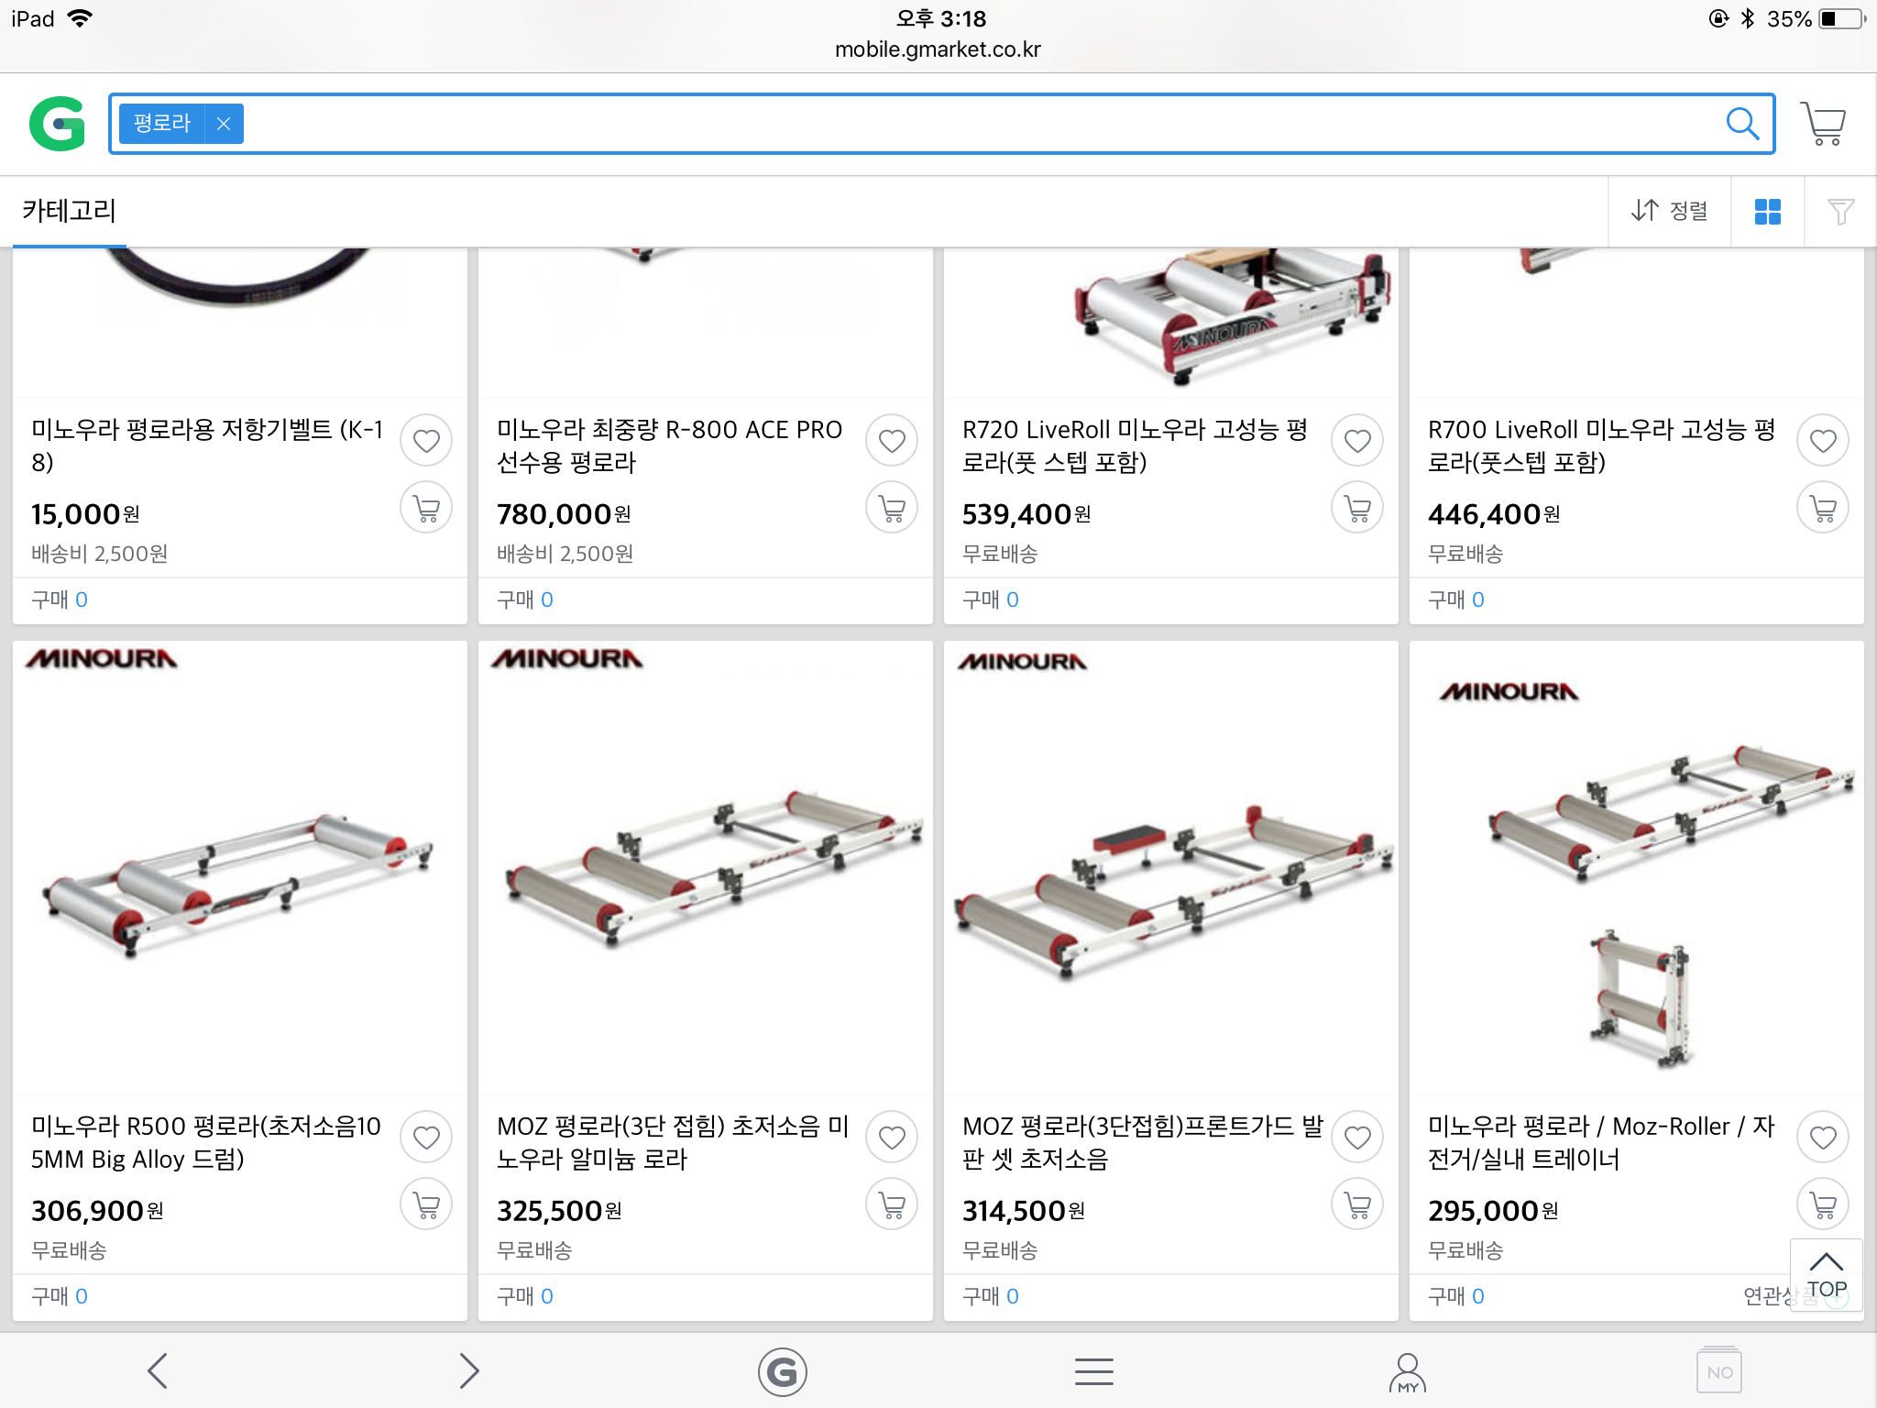This screenshot has width=1877, height=1408.
Task: Go back with the bottom left arrow
Action: pyautogui.click(x=158, y=1371)
